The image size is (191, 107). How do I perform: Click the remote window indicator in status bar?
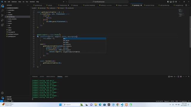pos(1,101)
